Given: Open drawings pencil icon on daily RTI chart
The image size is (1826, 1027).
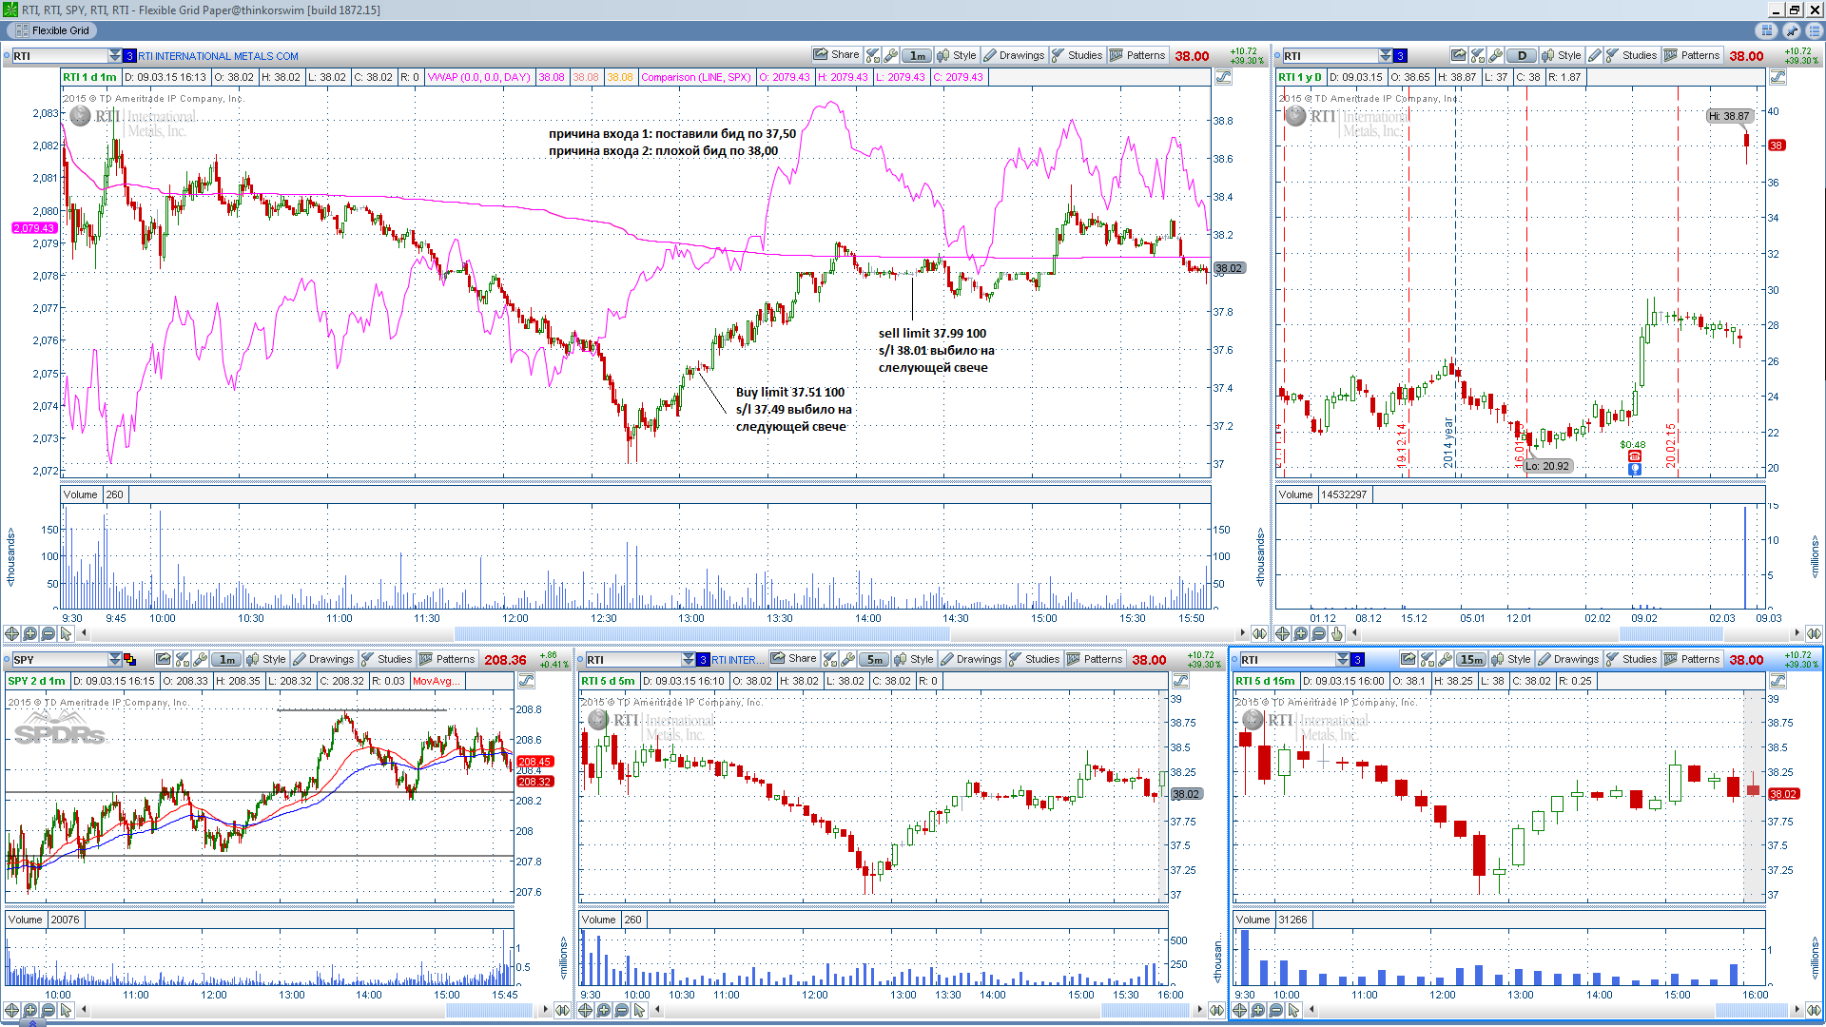Looking at the screenshot, I should click(1595, 55).
